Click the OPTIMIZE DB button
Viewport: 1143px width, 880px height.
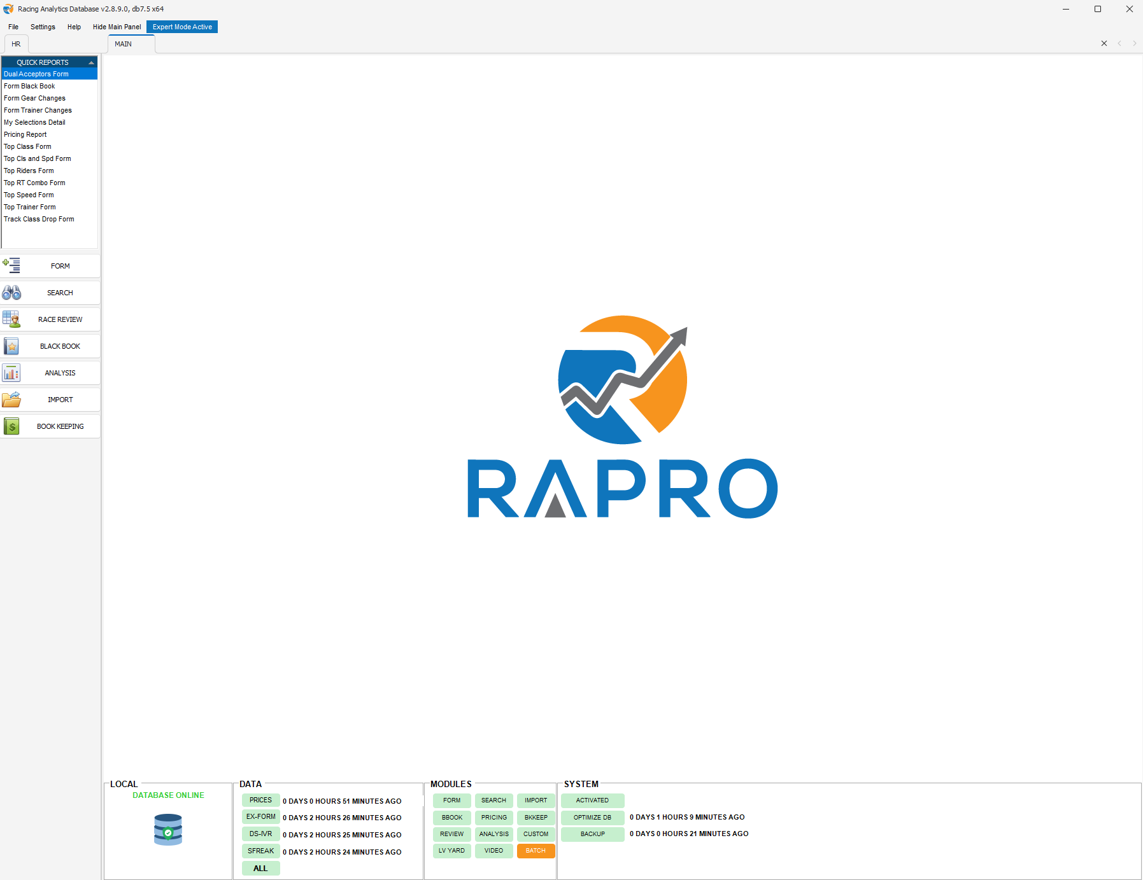(x=593, y=817)
